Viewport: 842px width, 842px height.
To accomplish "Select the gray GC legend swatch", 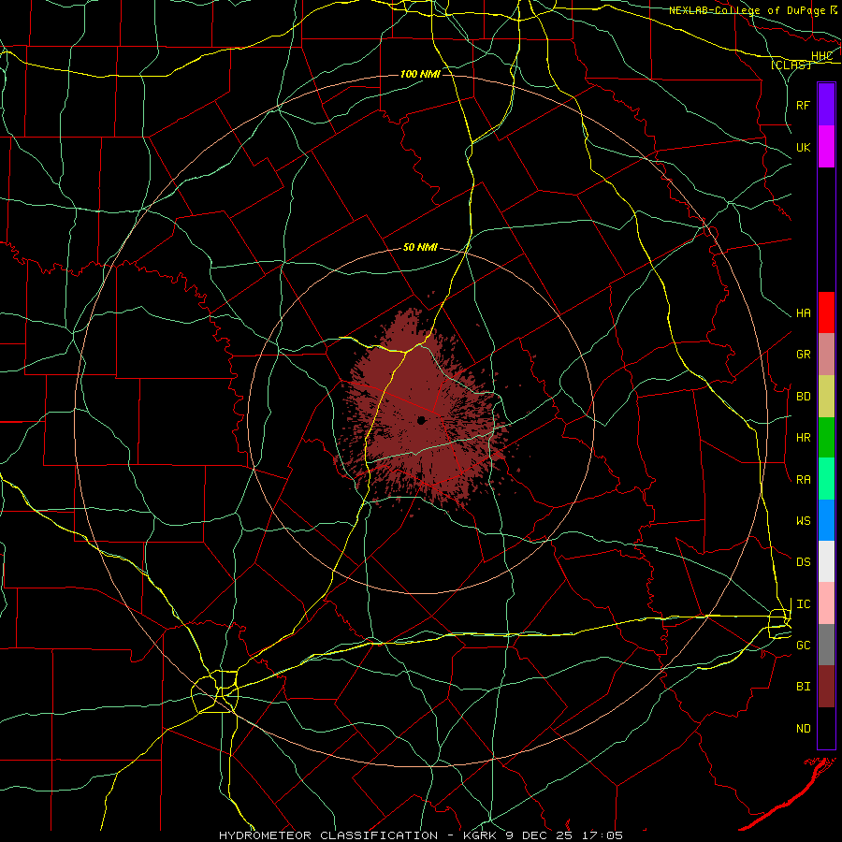I will coord(826,645).
